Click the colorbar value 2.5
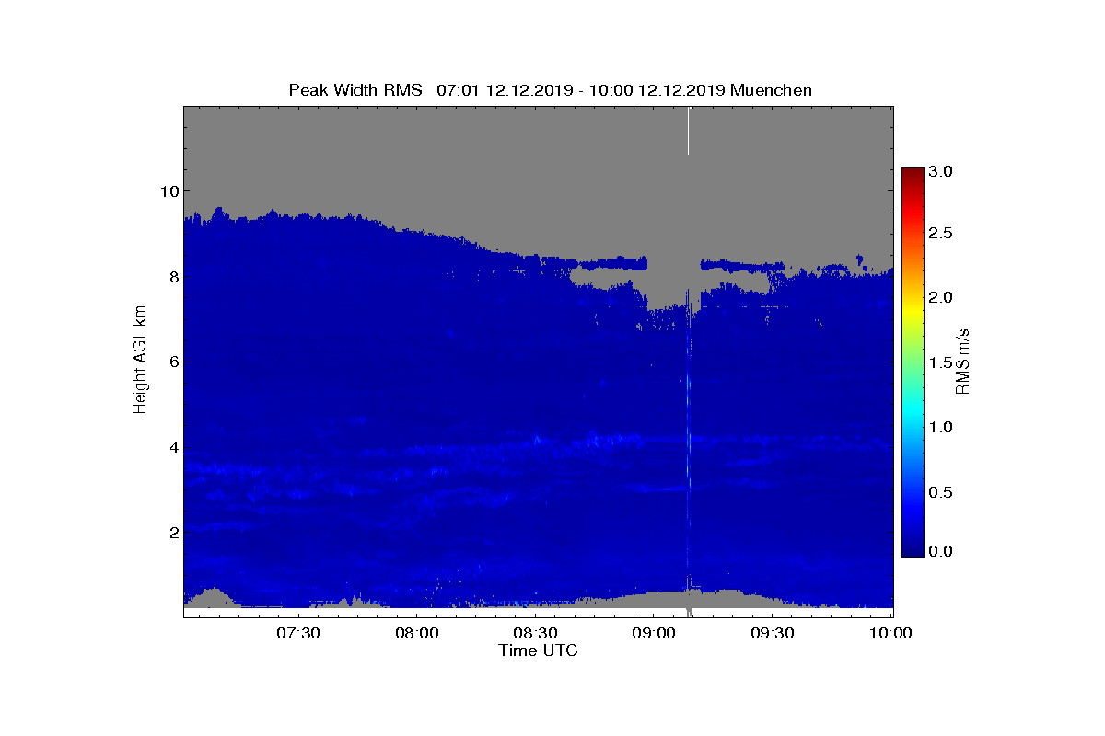This screenshot has height=736, width=1105. 941,233
